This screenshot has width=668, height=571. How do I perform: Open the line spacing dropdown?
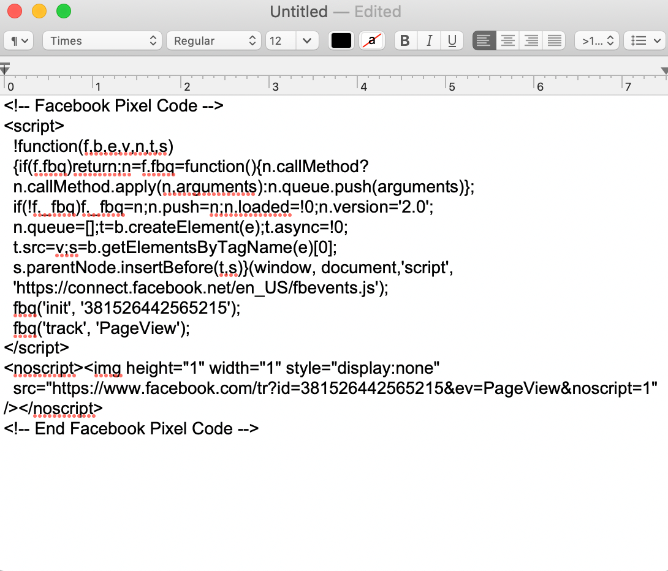[x=597, y=41]
